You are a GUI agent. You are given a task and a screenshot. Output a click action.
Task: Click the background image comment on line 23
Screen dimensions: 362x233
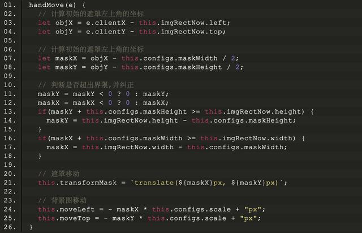(62, 200)
